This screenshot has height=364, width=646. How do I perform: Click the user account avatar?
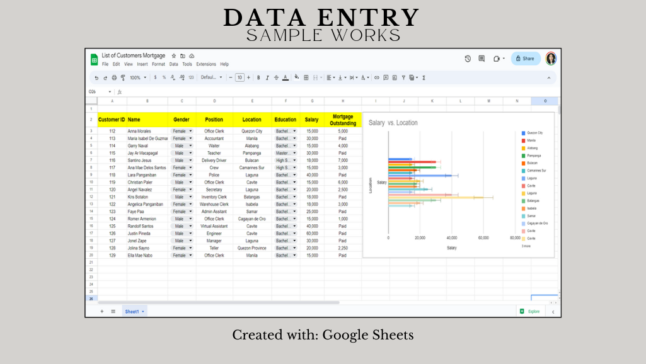point(551,59)
